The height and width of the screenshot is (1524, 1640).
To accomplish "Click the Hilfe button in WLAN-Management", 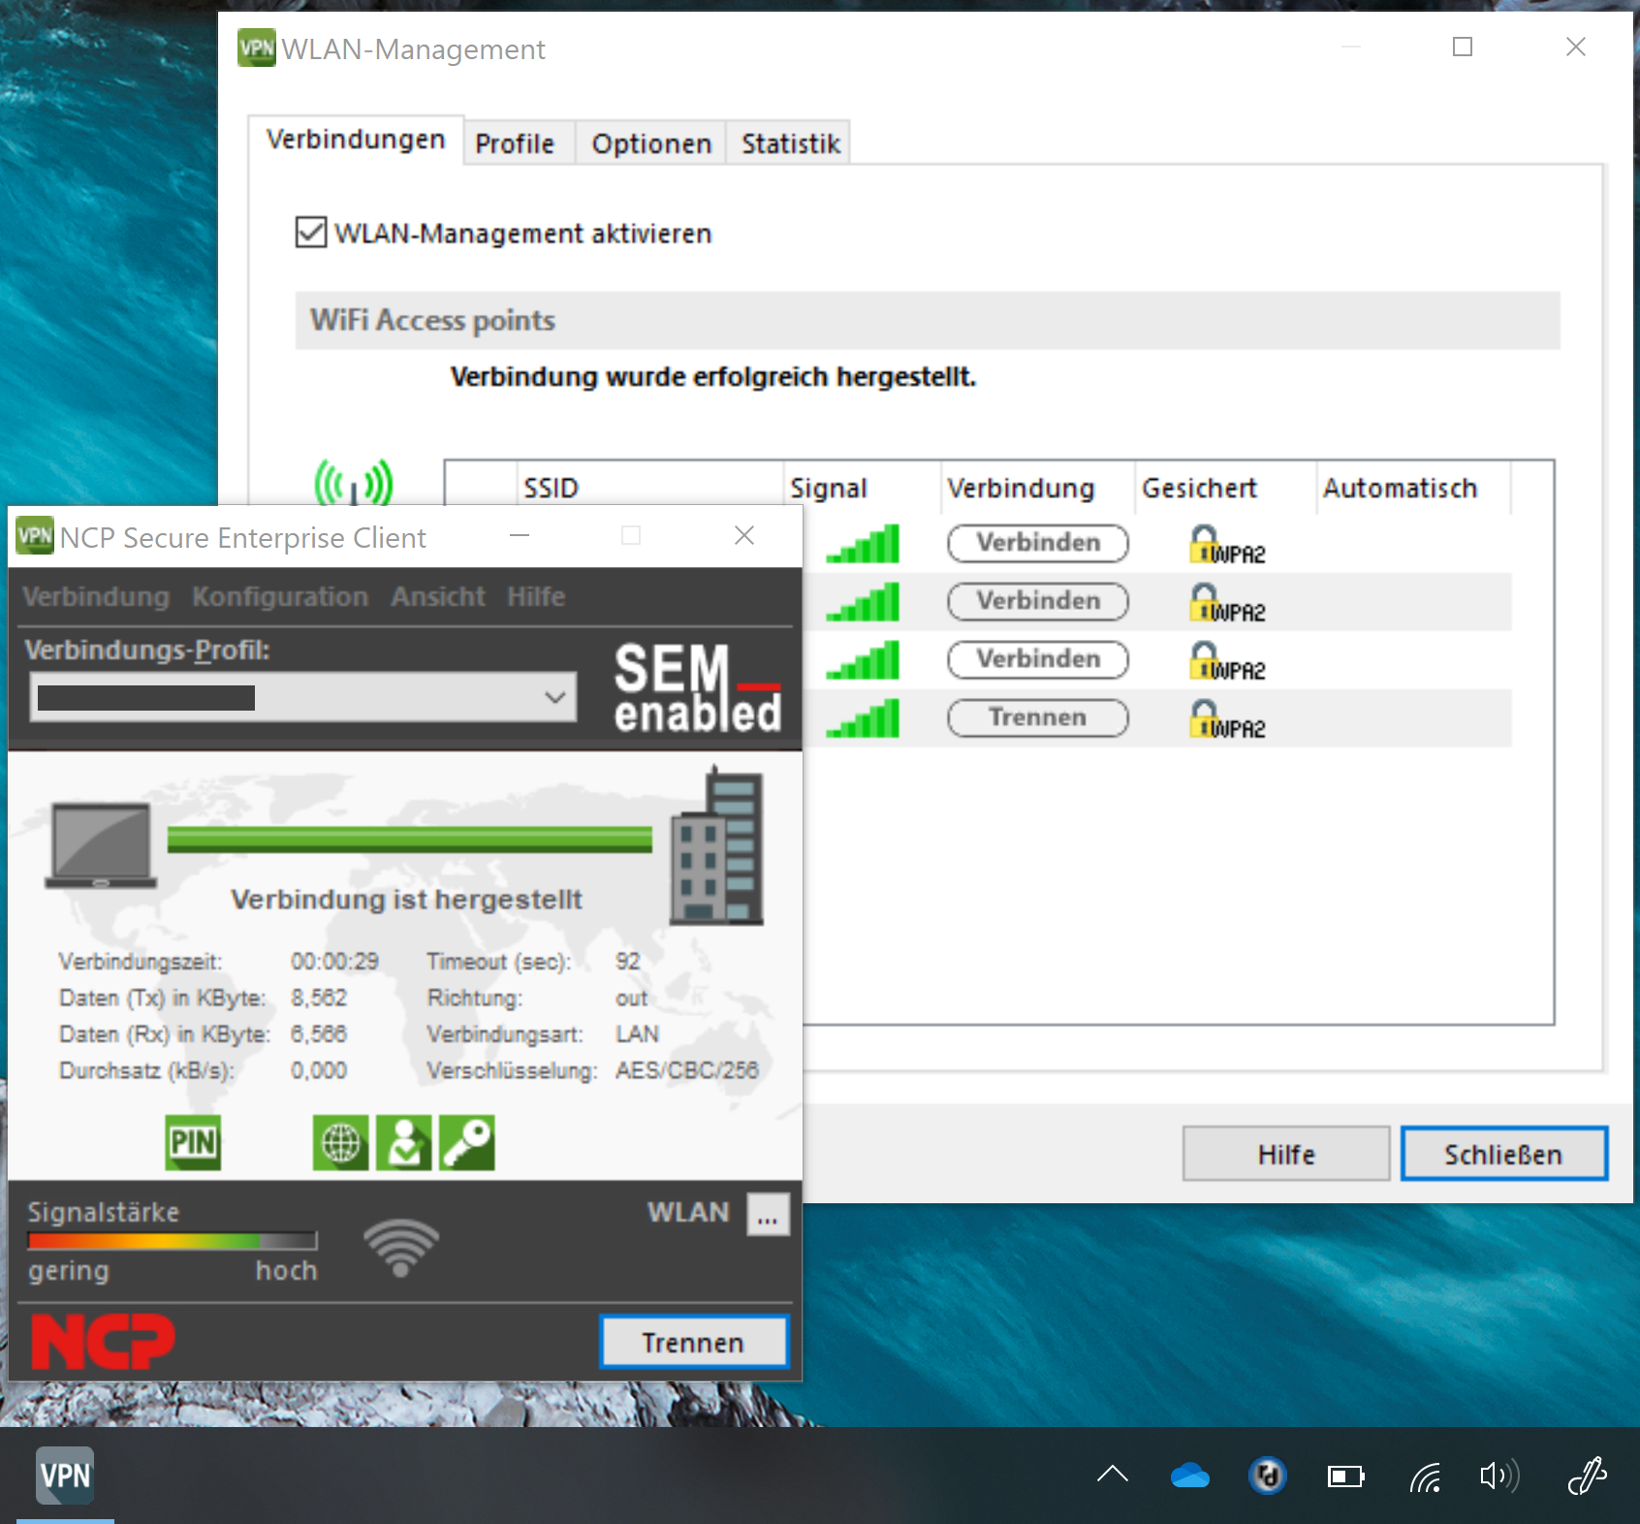I will (x=1286, y=1154).
